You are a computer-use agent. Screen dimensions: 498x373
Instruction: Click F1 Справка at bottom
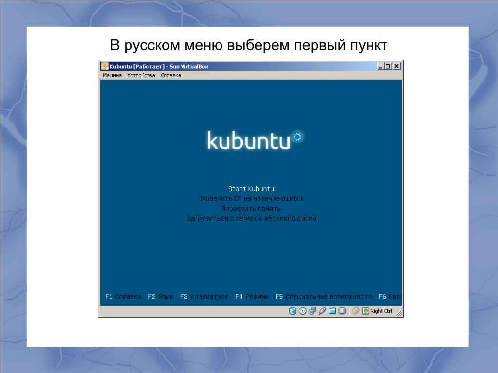pos(123,296)
